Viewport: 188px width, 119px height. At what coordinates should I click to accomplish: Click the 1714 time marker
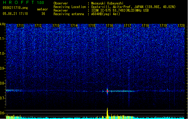74,26
